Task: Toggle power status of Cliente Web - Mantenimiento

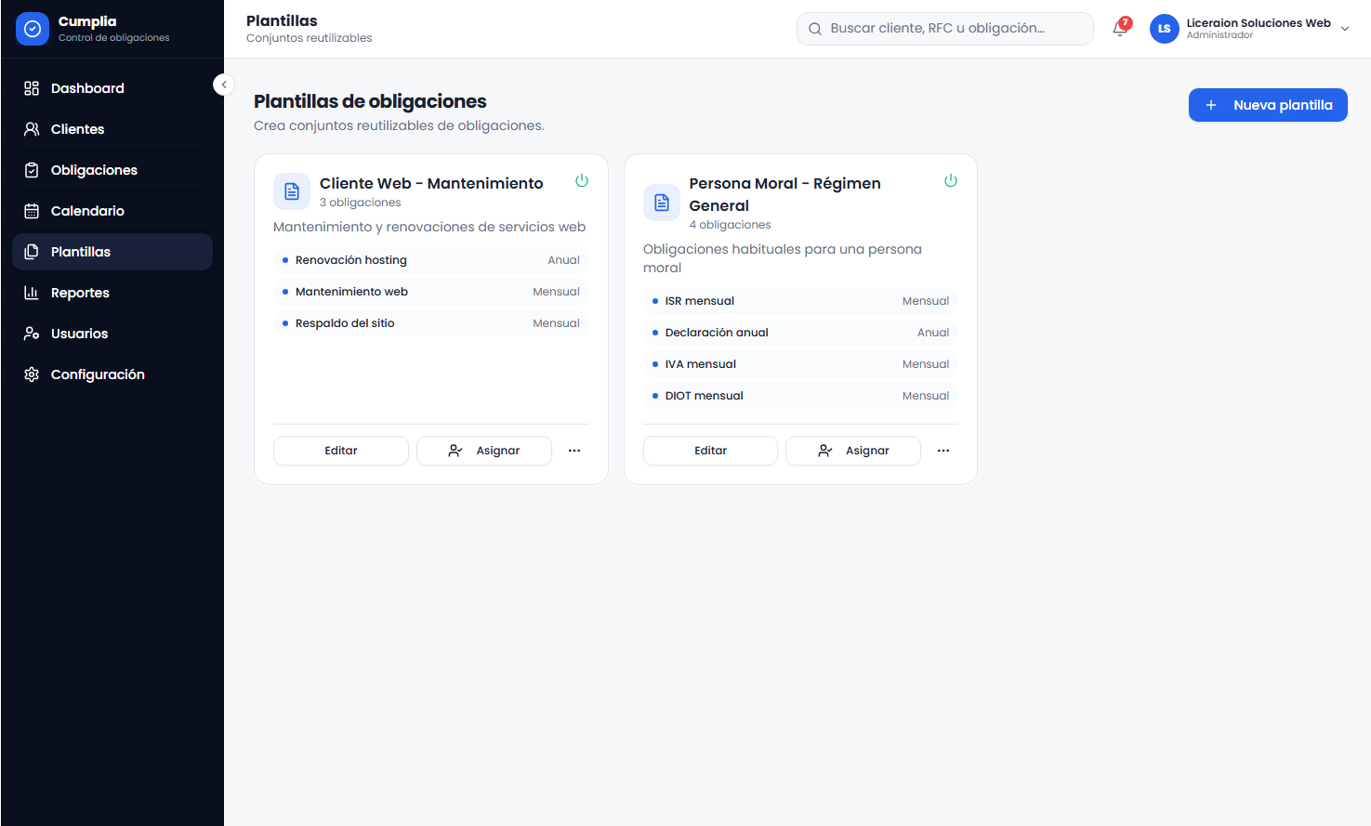Action: tap(582, 180)
